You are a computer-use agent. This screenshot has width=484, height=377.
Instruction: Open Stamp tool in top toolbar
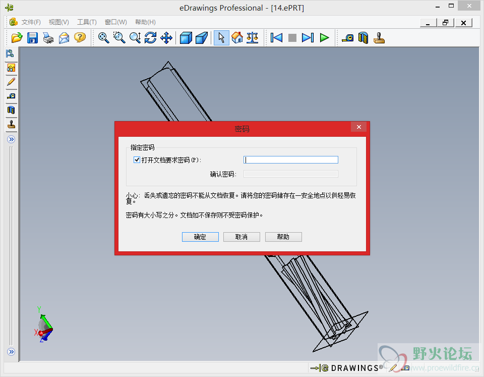coord(379,38)
